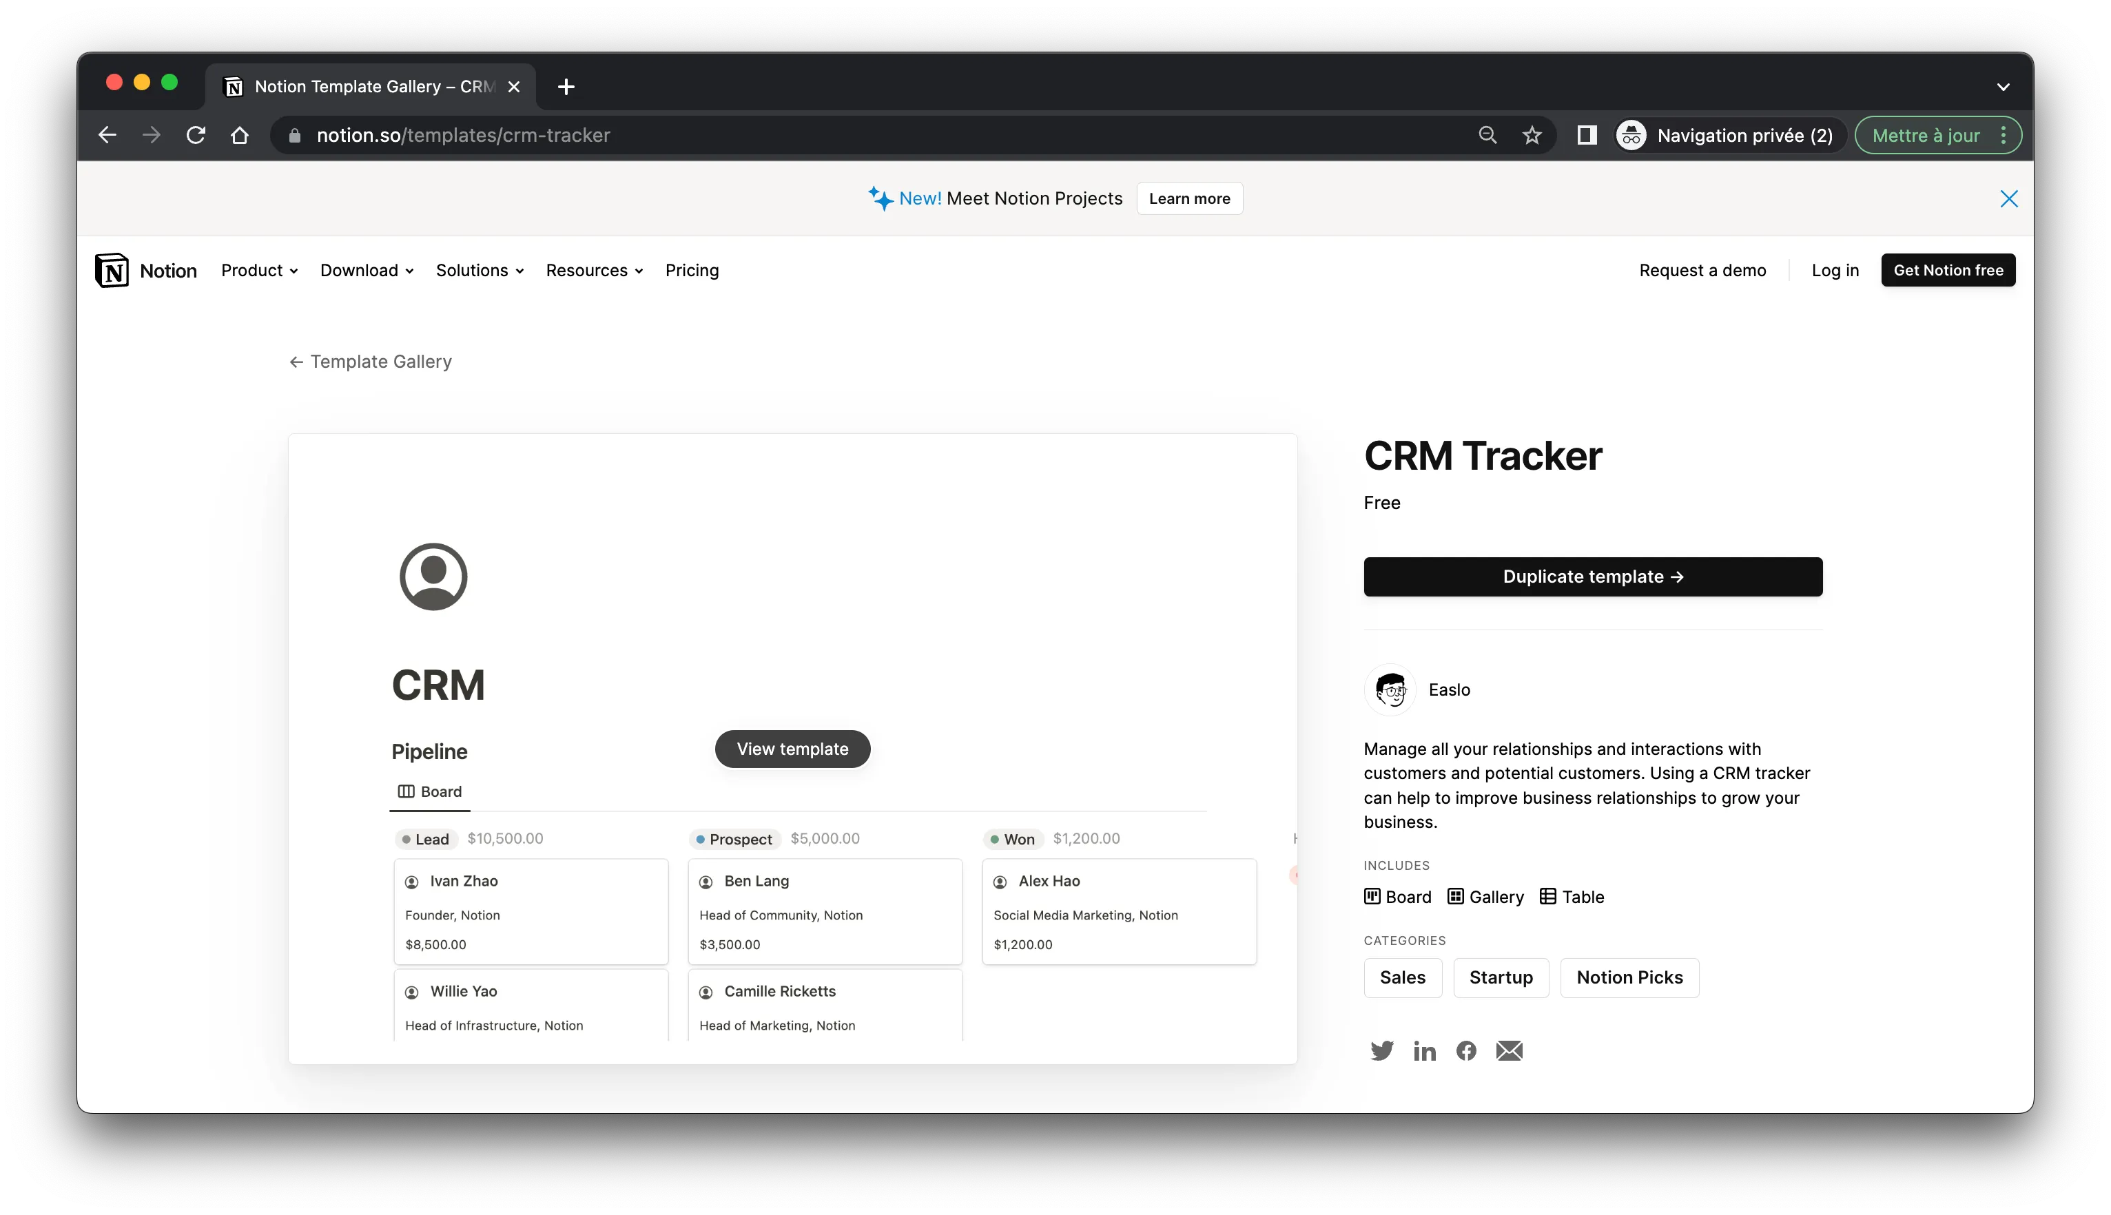Click the Navigation privée label

click(1744, 135)
